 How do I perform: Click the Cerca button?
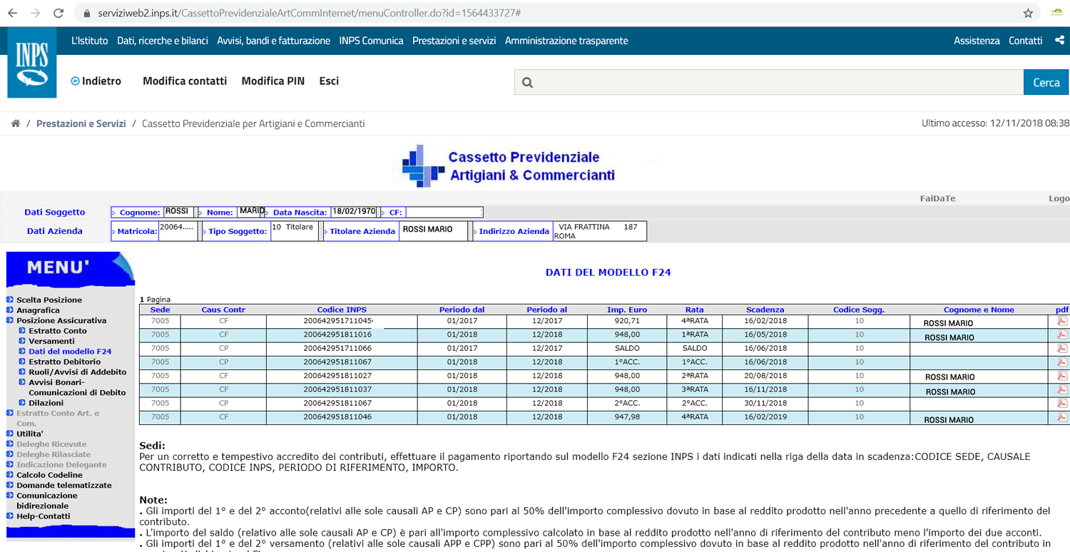coord(1046,82)
